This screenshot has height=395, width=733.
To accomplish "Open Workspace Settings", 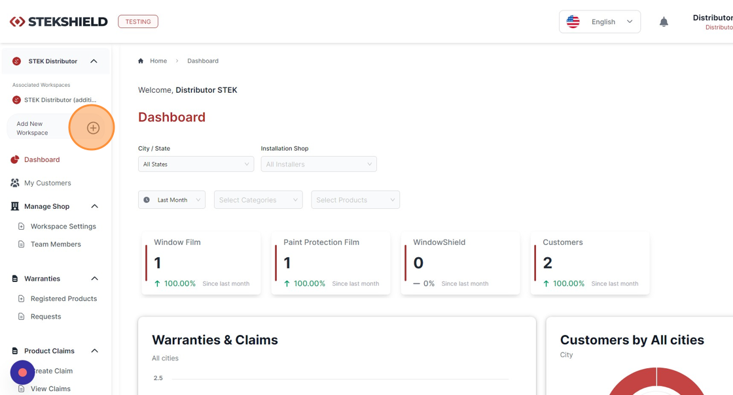I will pos(63,226).
